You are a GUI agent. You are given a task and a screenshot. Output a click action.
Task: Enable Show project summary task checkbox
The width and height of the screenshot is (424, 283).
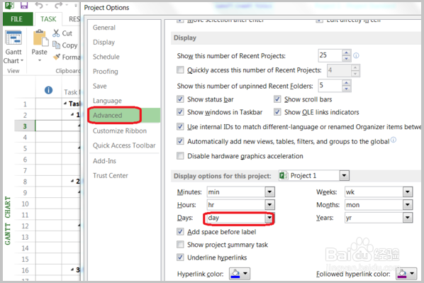[x=180, y=245]
